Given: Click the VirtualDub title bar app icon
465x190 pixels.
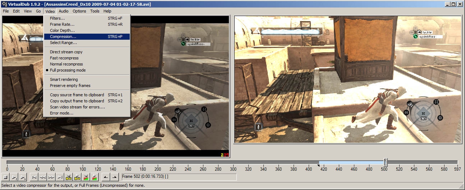Looking at the screenshot, I should [4, 4].
